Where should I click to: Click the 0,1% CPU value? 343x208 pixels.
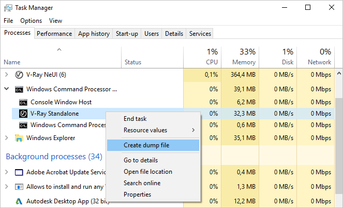(211, 75)
